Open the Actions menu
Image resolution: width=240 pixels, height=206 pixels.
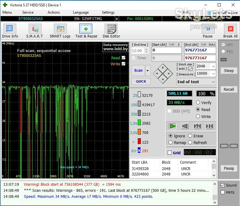(x=54, y=12)
